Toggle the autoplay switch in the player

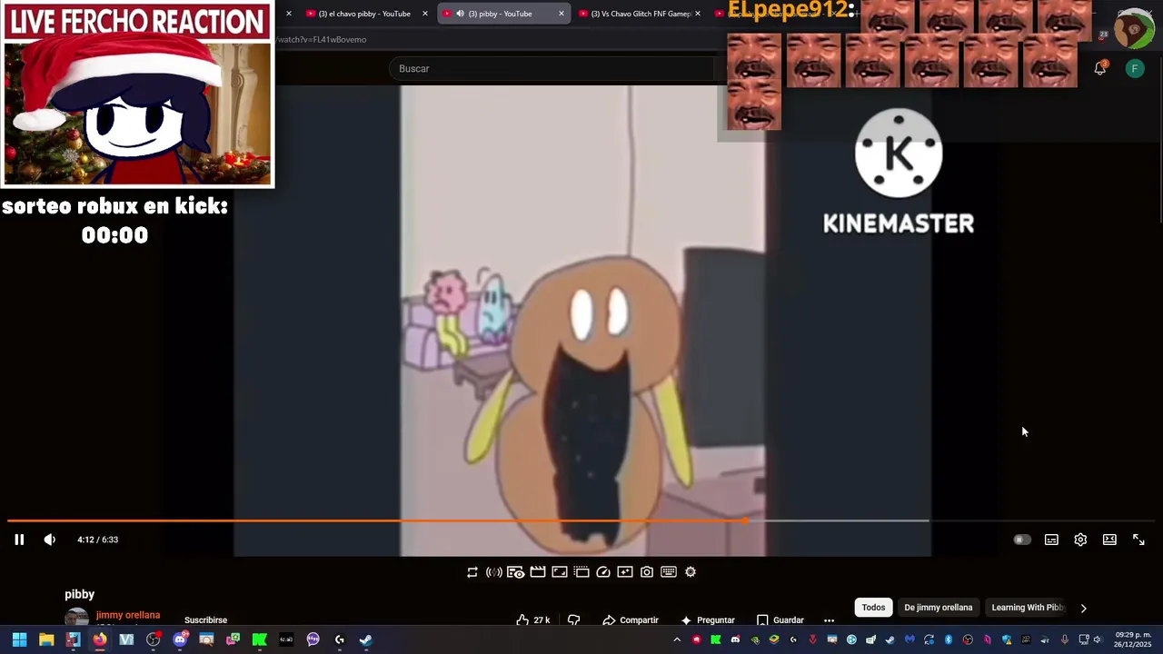click(1021, 540)
